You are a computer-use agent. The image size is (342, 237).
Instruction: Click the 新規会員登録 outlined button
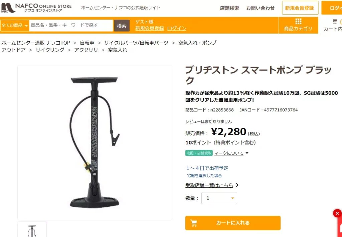click(x=300, y=8)
